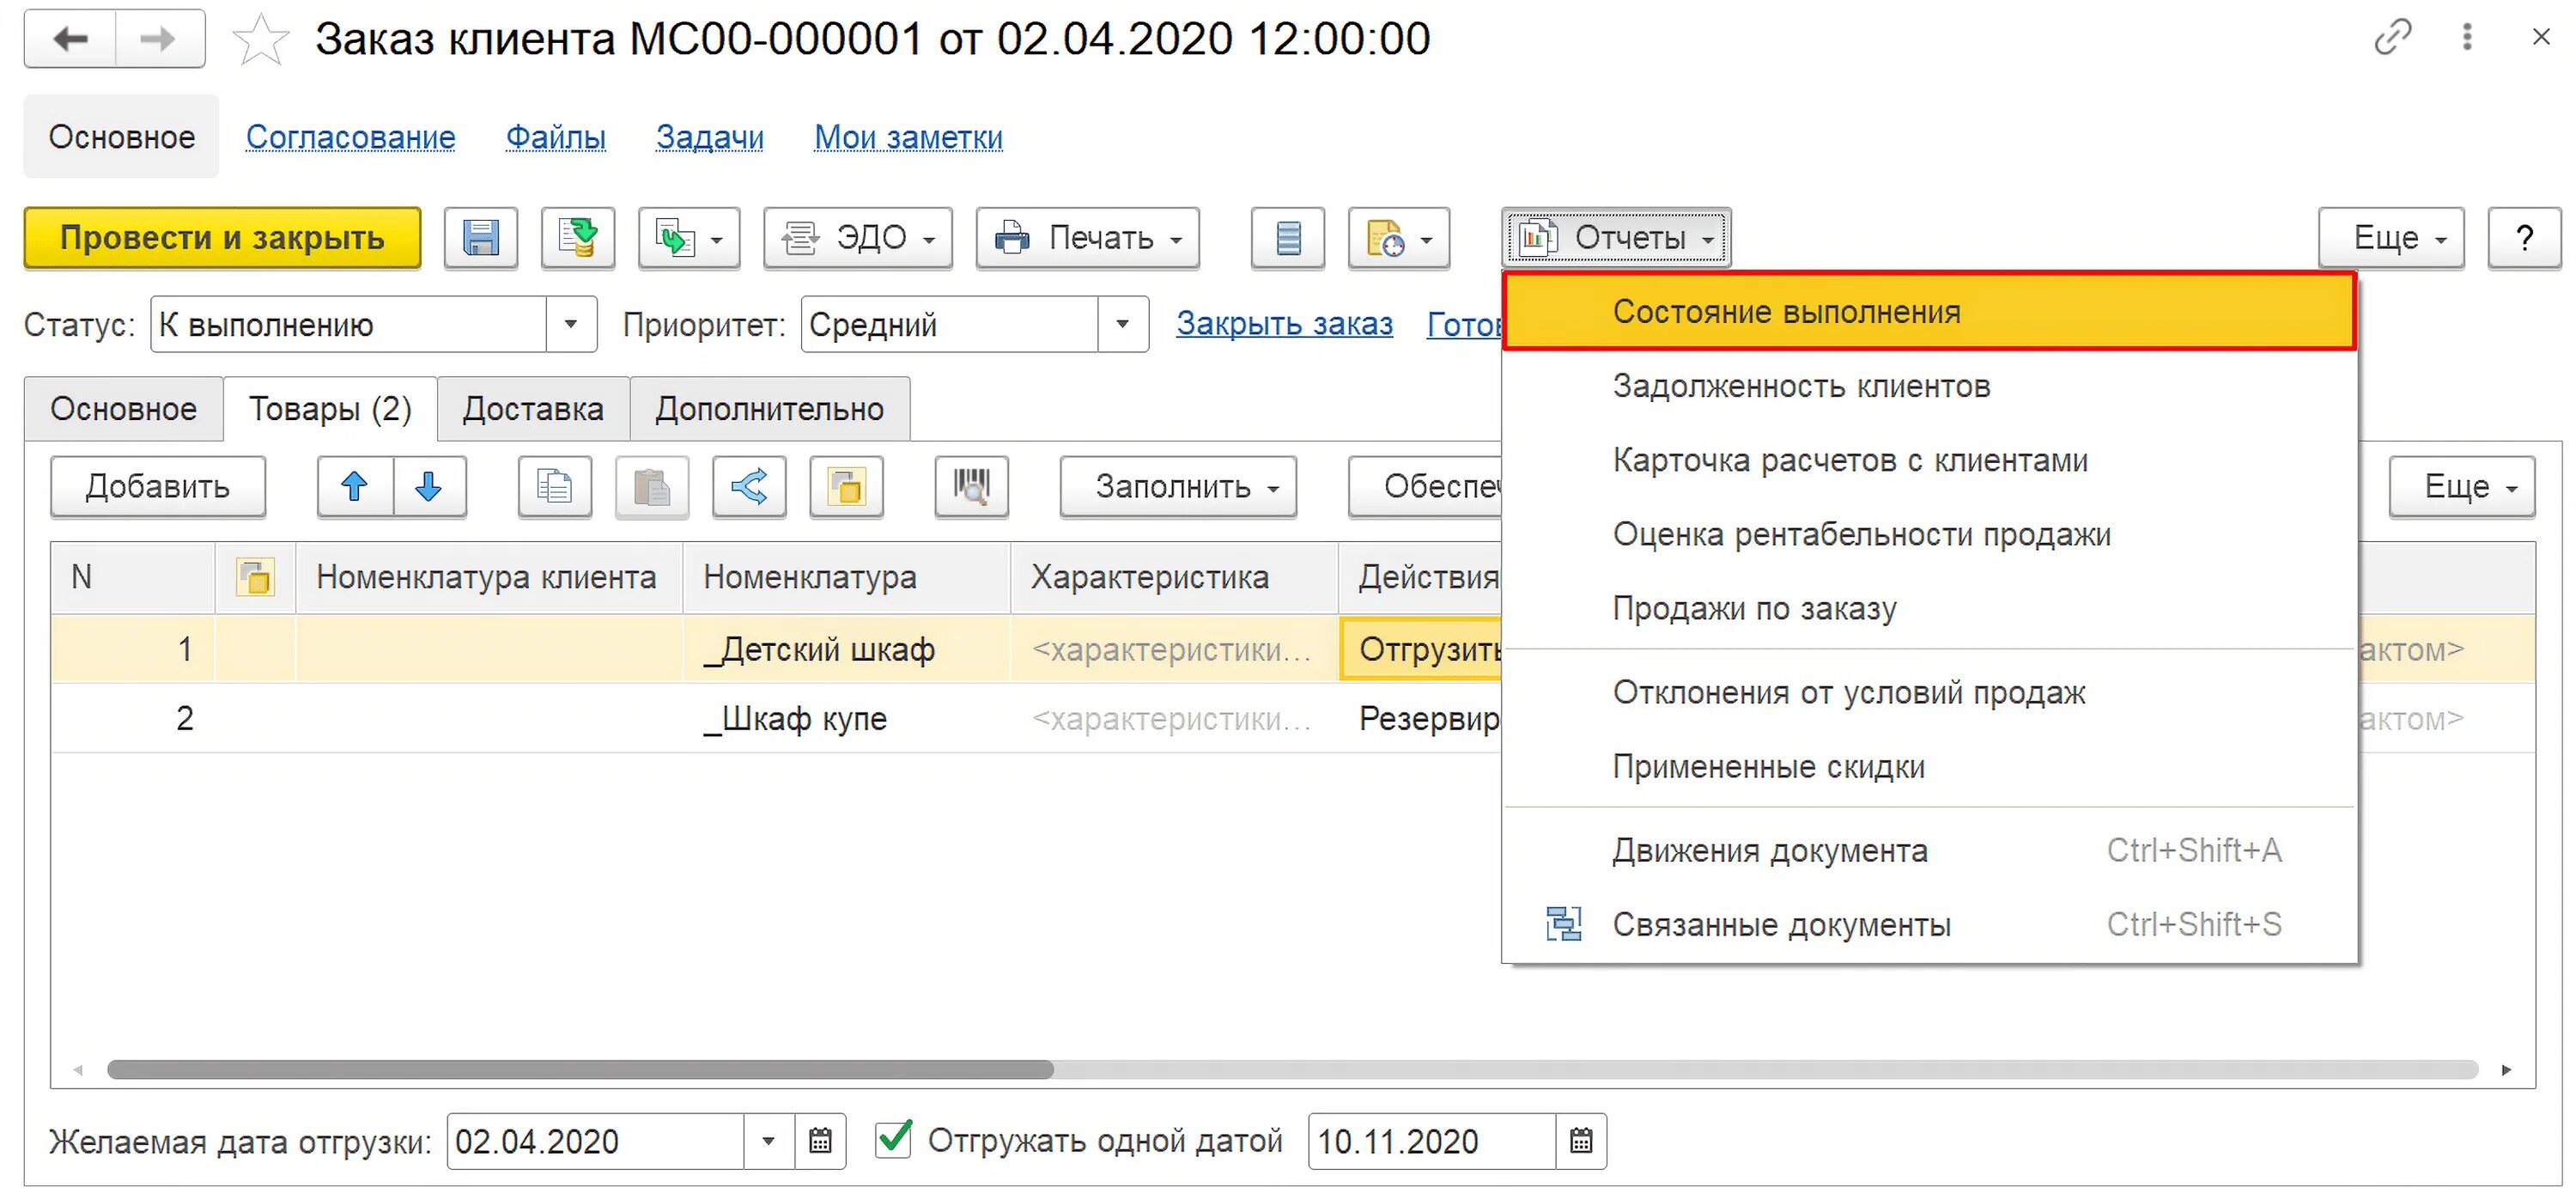Toggle 'Отгружать одной датой' checkbox

(x=893, y=1139)
